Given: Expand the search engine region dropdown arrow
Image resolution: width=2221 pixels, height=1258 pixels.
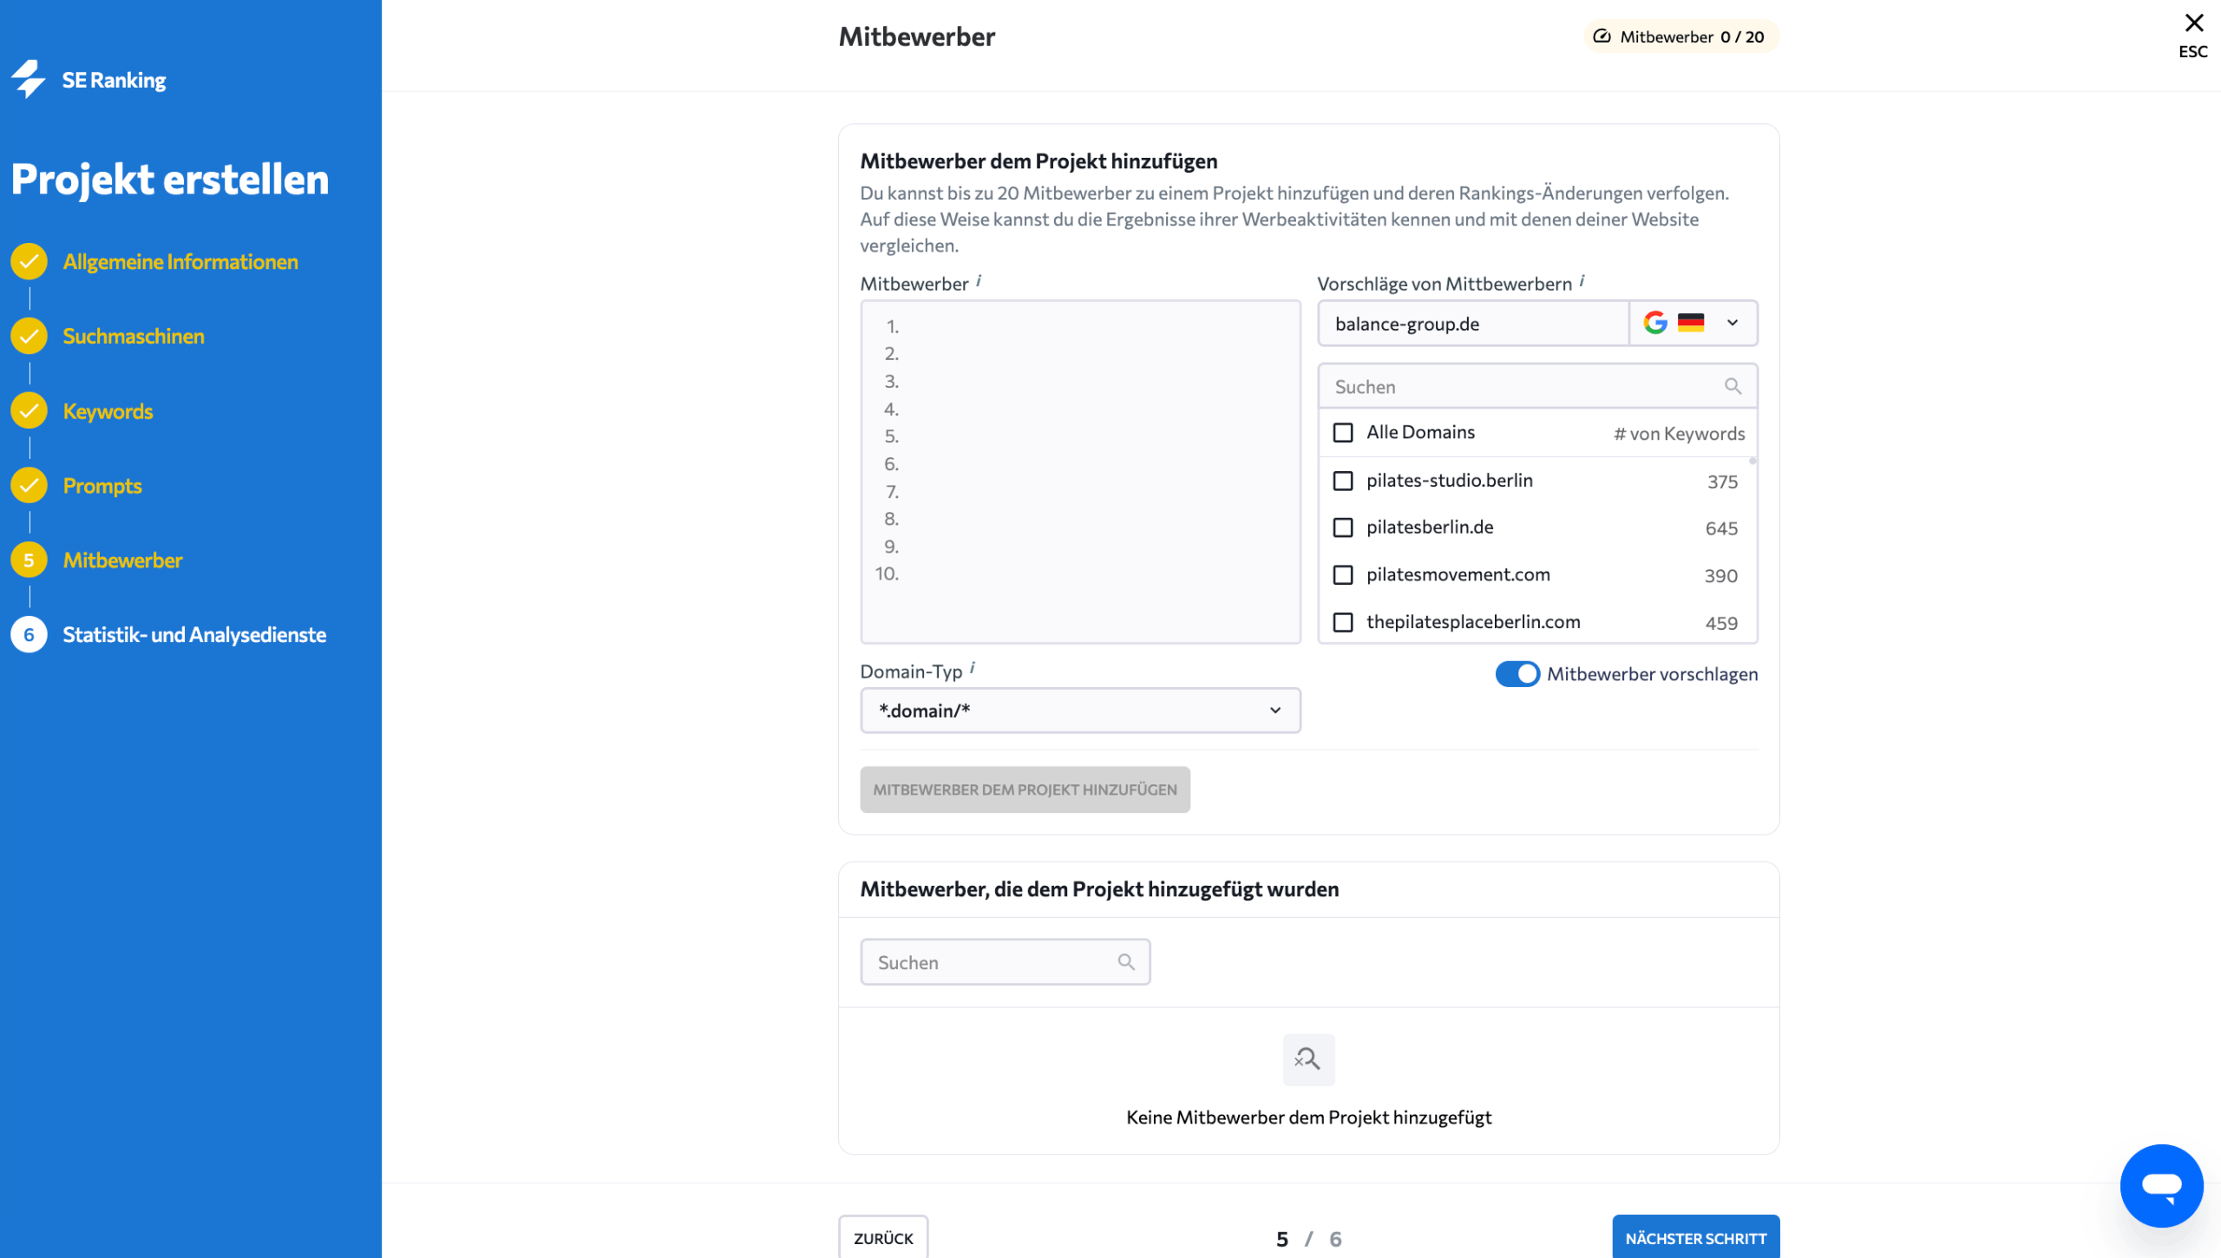Looking at the screenshot, I should click(x=1733, y=323).
